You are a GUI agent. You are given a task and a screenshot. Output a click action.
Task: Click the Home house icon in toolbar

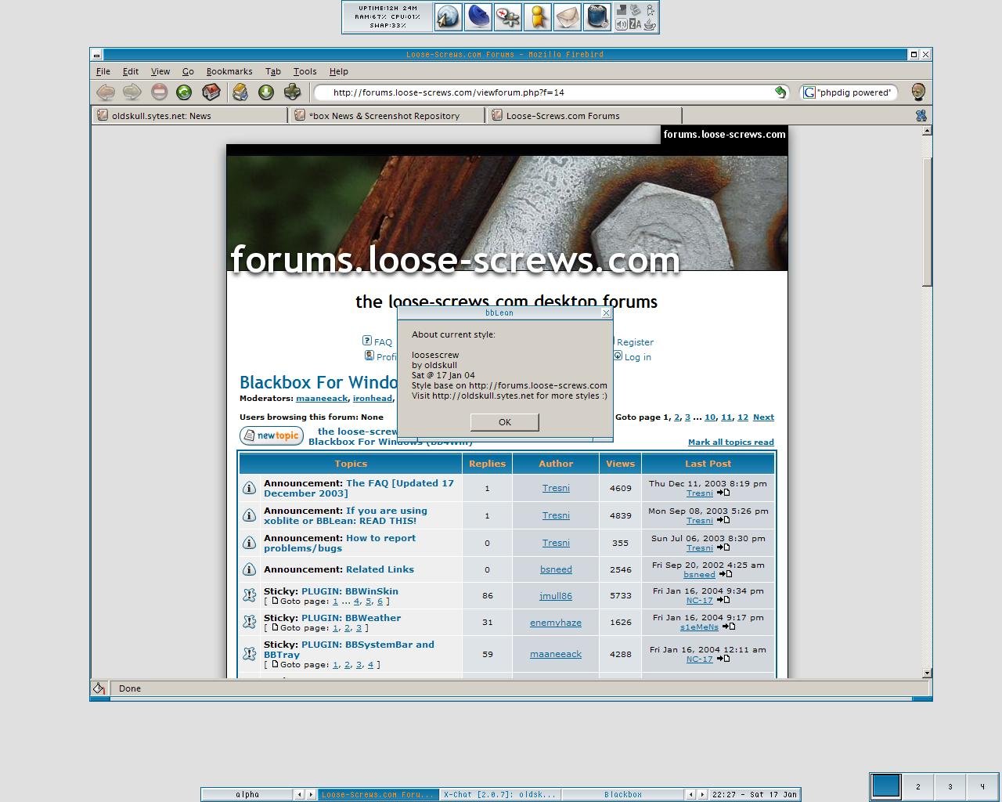211,92
